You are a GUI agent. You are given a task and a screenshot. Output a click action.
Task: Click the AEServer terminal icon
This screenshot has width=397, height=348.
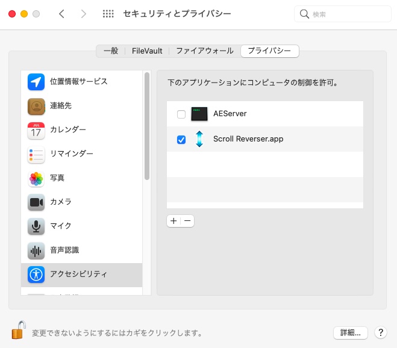coord(199,114)
